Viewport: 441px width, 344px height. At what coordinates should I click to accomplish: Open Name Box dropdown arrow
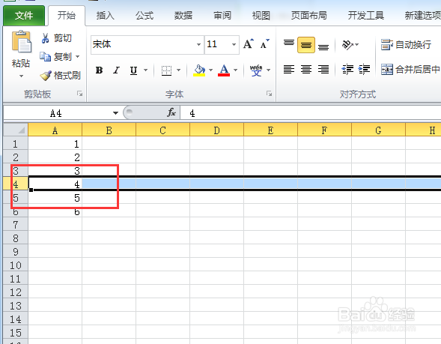click(115, 113)
